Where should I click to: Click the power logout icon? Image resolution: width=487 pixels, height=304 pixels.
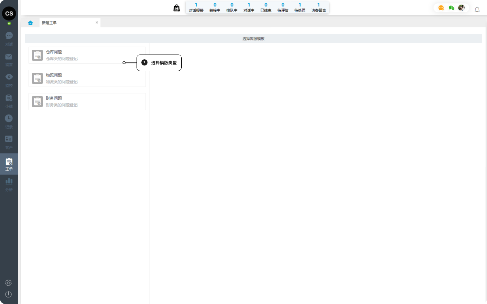(x=9, y=294)
